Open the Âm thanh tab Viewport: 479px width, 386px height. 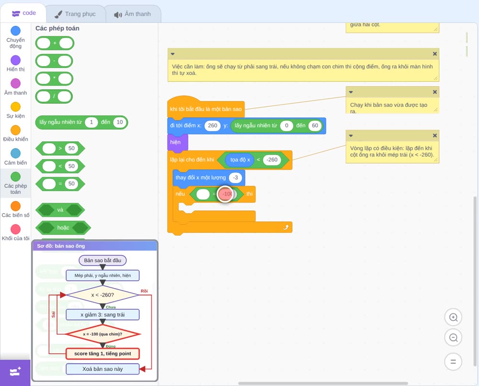coord(133,14)
